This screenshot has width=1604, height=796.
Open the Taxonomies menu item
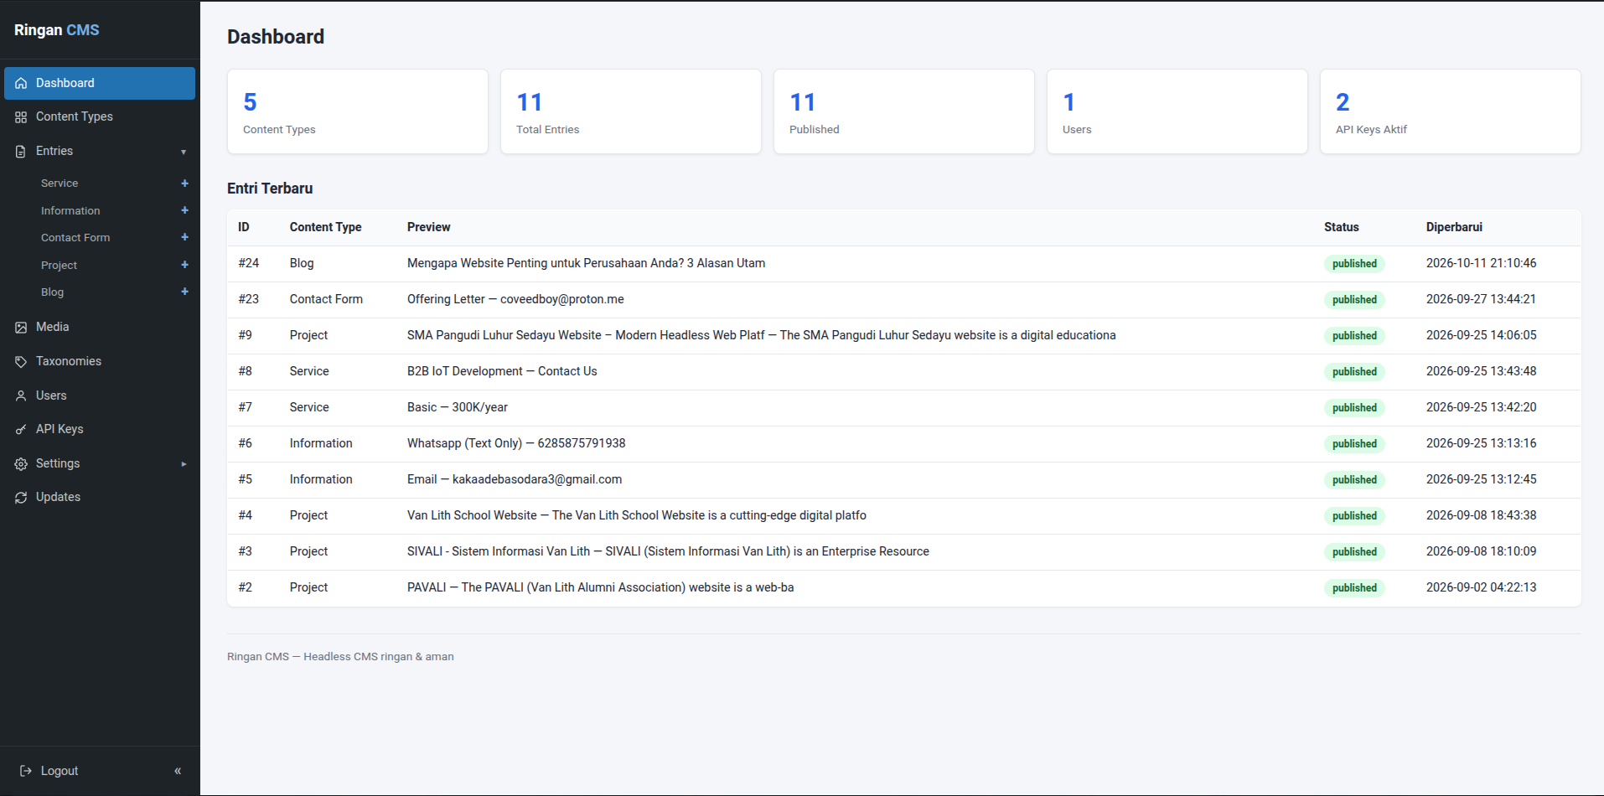click(x=100, y=361)
